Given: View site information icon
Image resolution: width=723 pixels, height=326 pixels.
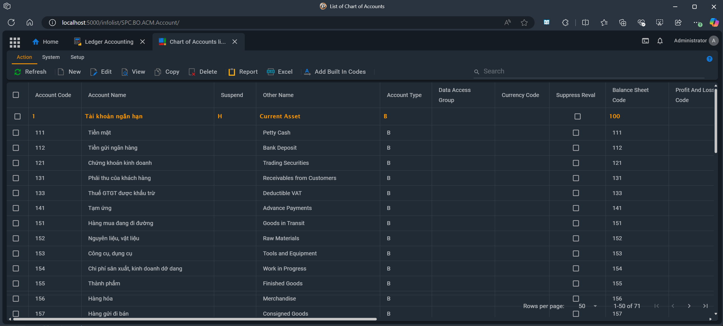Looking at the screenshot, I should (52, 22).
